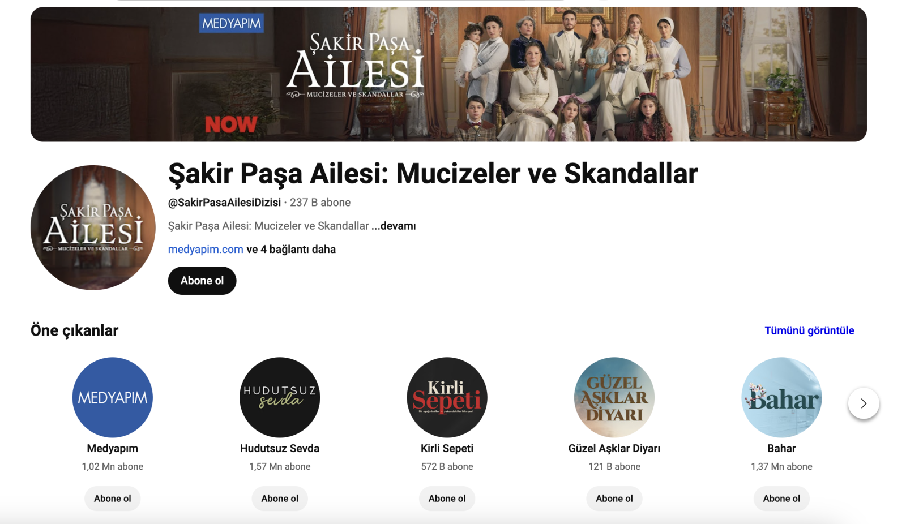Open 've 4 bağlantı daha' extra links
The height and width of the screenshot is (524, 906).
coord(291,250)
